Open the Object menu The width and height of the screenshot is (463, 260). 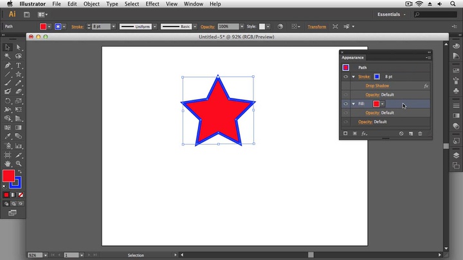click(x=91, y=4)
